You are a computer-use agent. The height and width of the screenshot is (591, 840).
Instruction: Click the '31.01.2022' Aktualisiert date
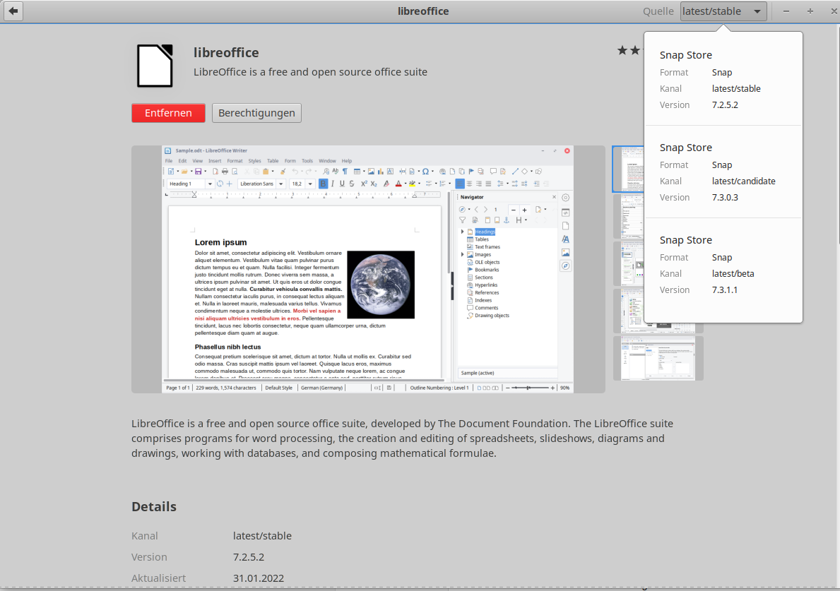click(258, 578)
